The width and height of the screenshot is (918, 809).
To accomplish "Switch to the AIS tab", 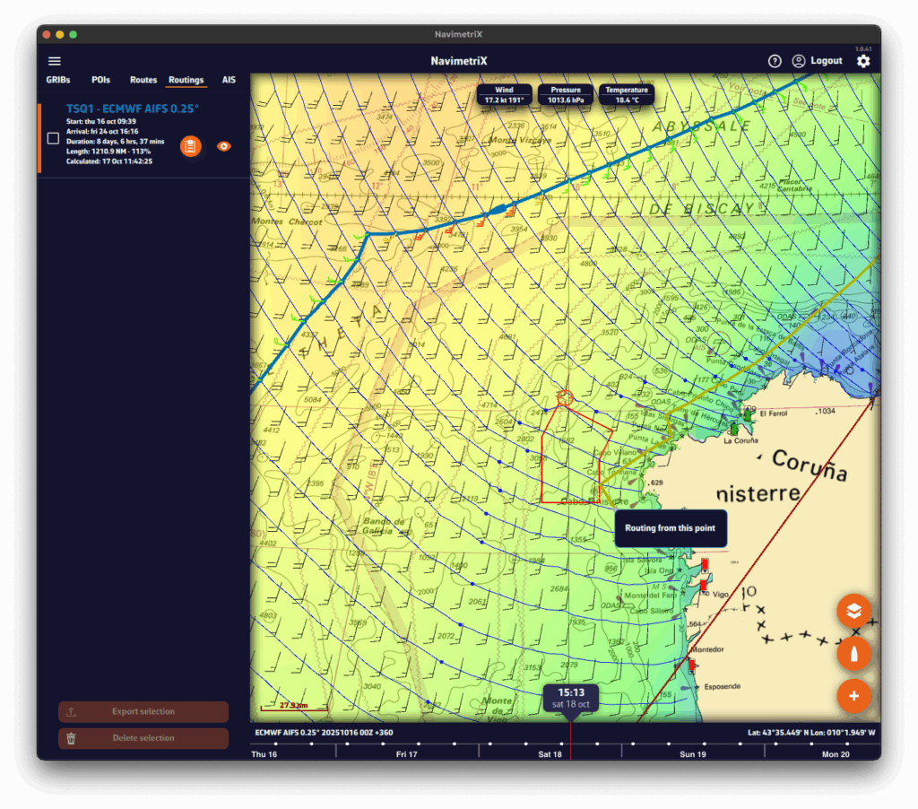I will point(229,80).
